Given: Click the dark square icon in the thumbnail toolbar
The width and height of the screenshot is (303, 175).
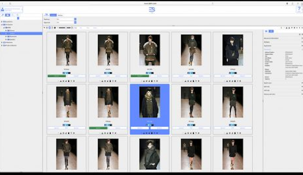Looking at the screenshot, I should tap(55, 28).
